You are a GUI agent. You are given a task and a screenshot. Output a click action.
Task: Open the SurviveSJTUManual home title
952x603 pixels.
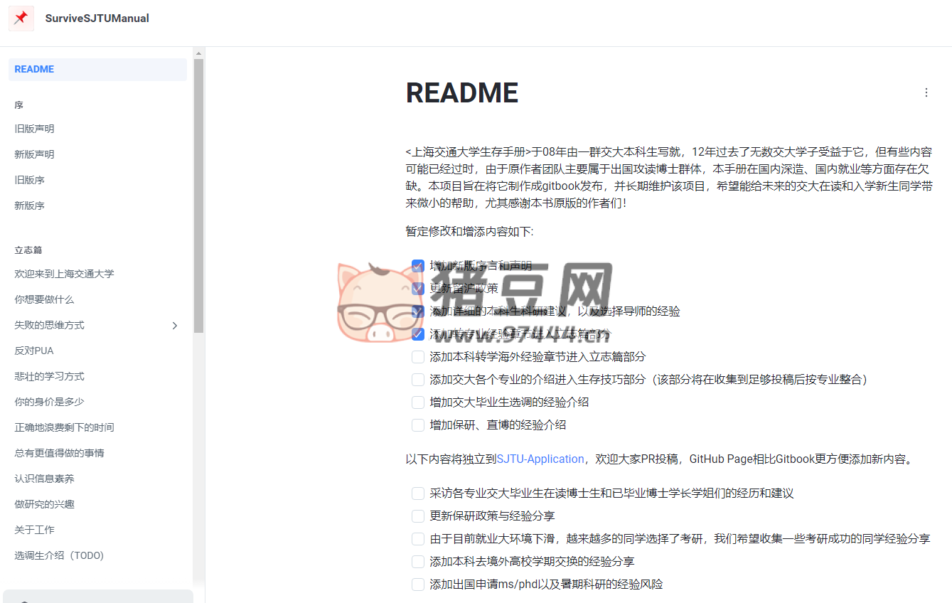97,18
